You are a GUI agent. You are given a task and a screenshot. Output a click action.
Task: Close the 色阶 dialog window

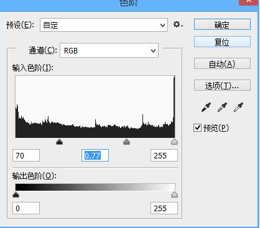[248, 2]
